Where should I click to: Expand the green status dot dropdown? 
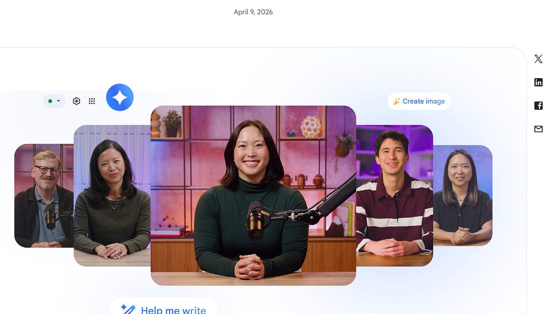pyautogui.click(x=54, y=101)
